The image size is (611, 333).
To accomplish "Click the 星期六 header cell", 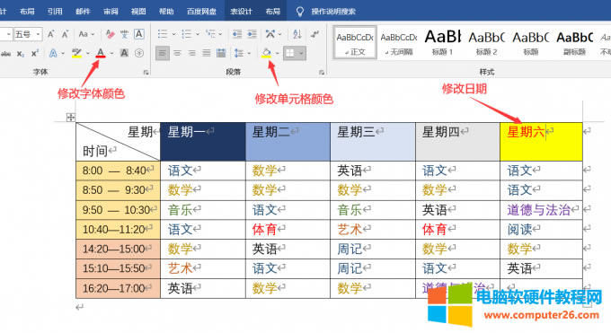I will [541, 142].
